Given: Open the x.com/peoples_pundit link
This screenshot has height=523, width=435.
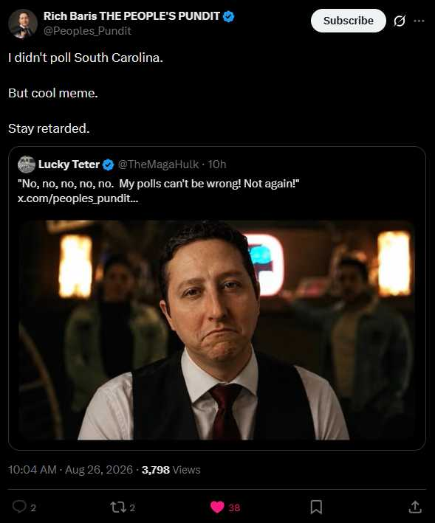Looking at the screenshot, I should 78,198.
